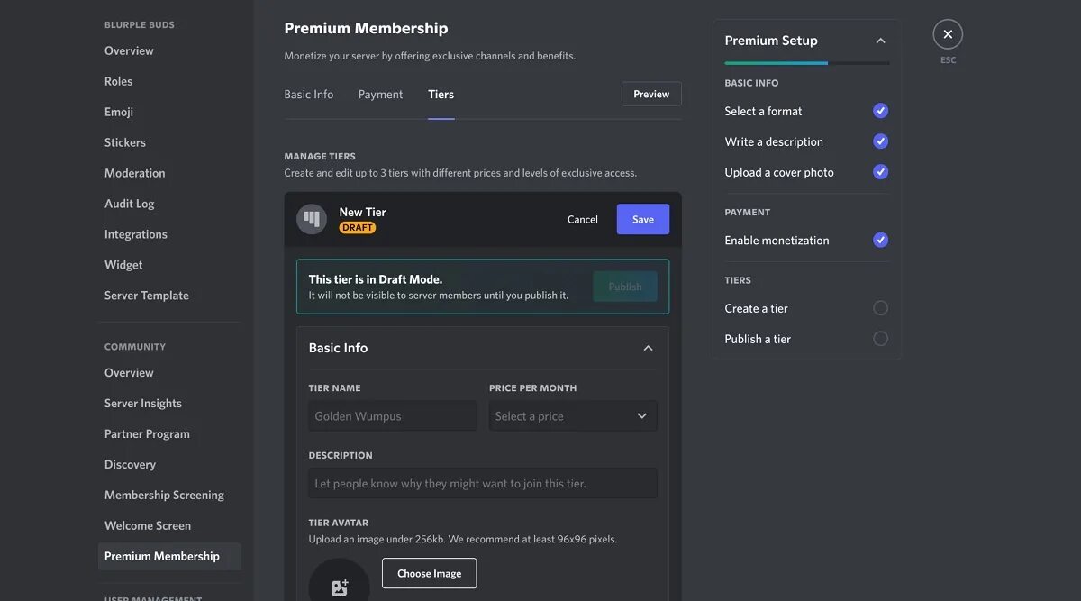This screenshot has width=1081, height=601.
Task: Click the Write a description checkmark
Action: click(880, 141)
